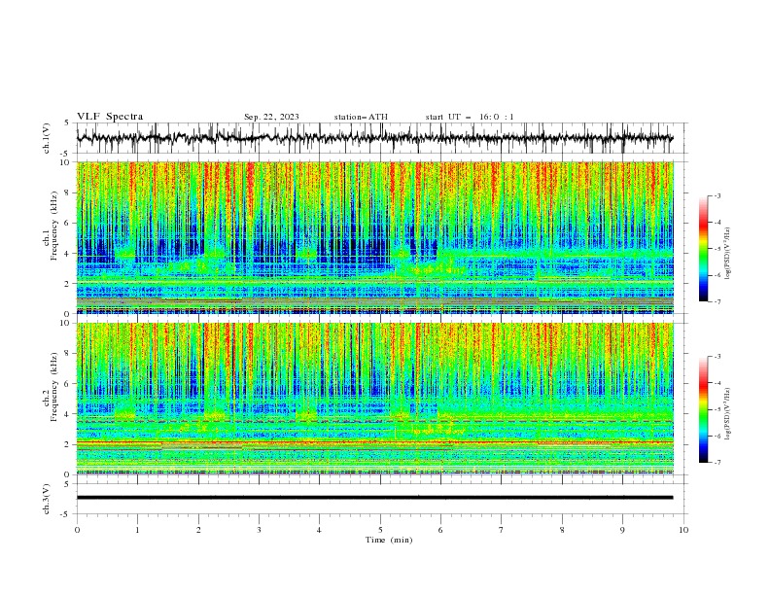770x595 pixels.
Task: Click the '-7' label on ch.2 colorbar
Action: point(717,463)
